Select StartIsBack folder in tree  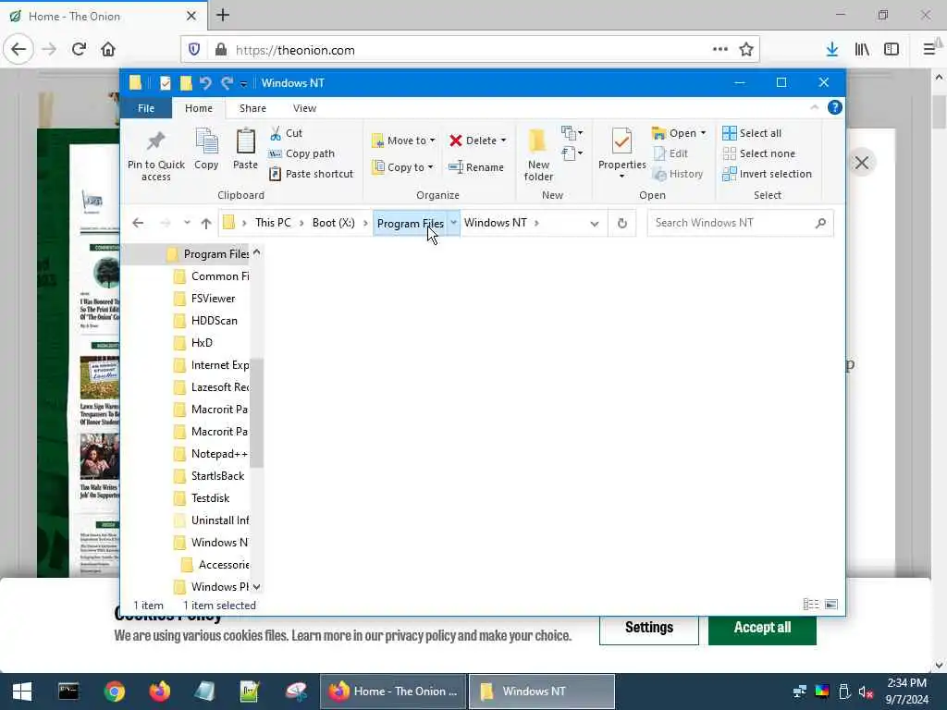(x=217, y=476)
